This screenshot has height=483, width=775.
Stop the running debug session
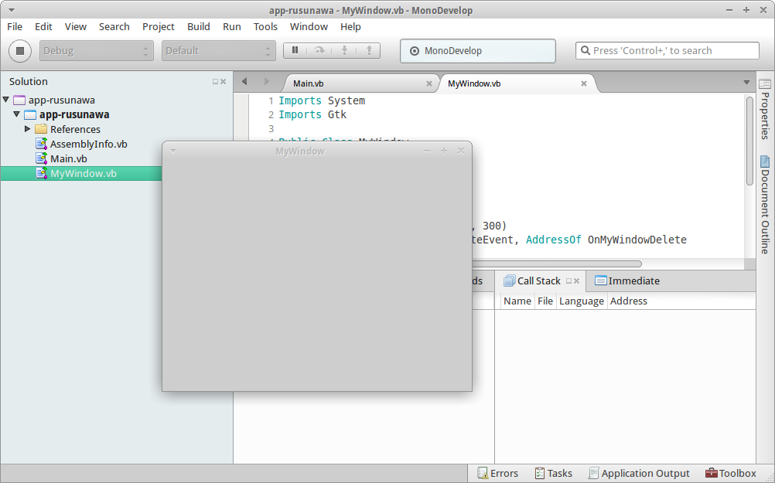[20, 51]
